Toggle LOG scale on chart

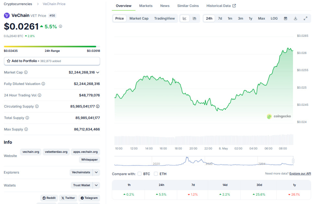(x=274, y=18)
